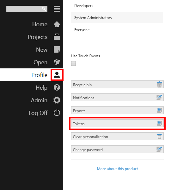
Task: Click the Help question mark icon
Action: [x=57, y=87]
